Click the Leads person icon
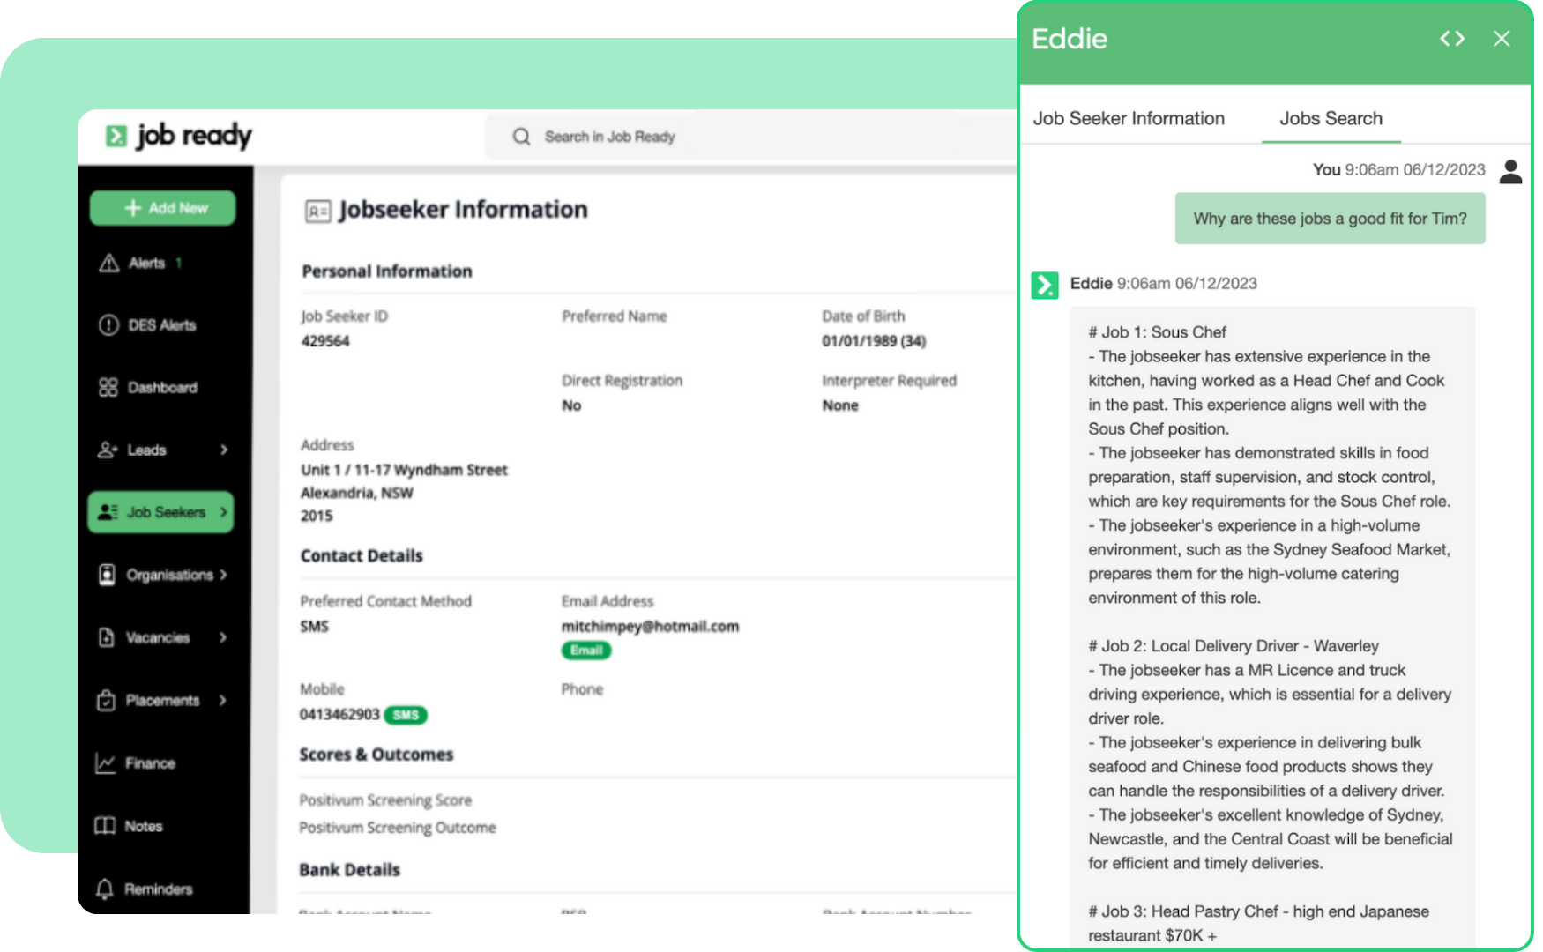Image resolution: width=1543 pixels, height=952 pixels. tap(108, 450)
